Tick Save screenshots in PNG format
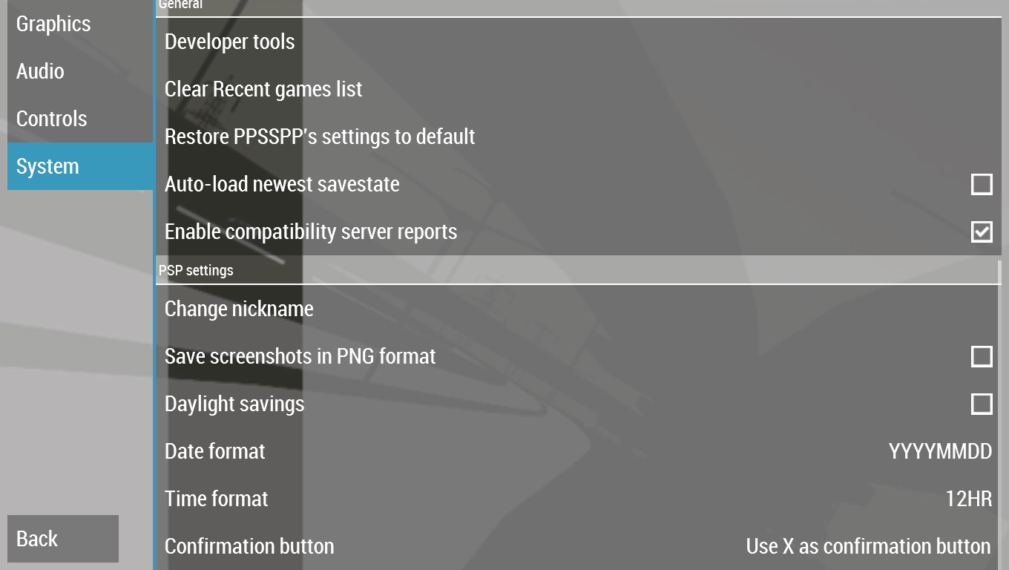 981,356
